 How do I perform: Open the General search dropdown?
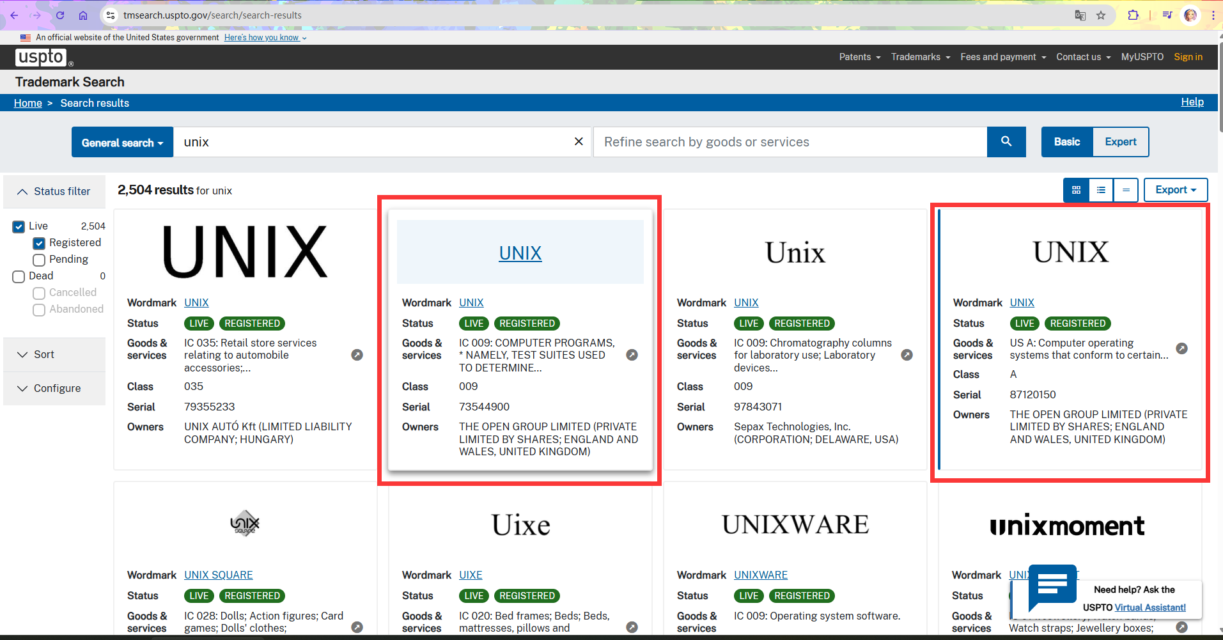point(122,142)
